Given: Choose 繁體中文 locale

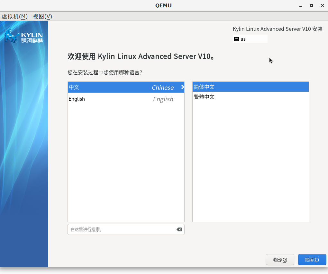Looking at the screenshot, I should point(251,97).
